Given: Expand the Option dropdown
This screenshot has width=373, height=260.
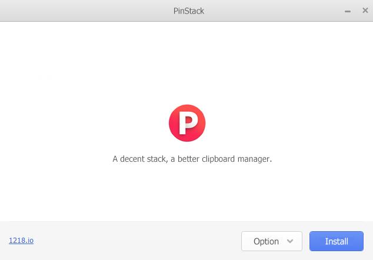Looking at the screenshot, I should (271, 241).
